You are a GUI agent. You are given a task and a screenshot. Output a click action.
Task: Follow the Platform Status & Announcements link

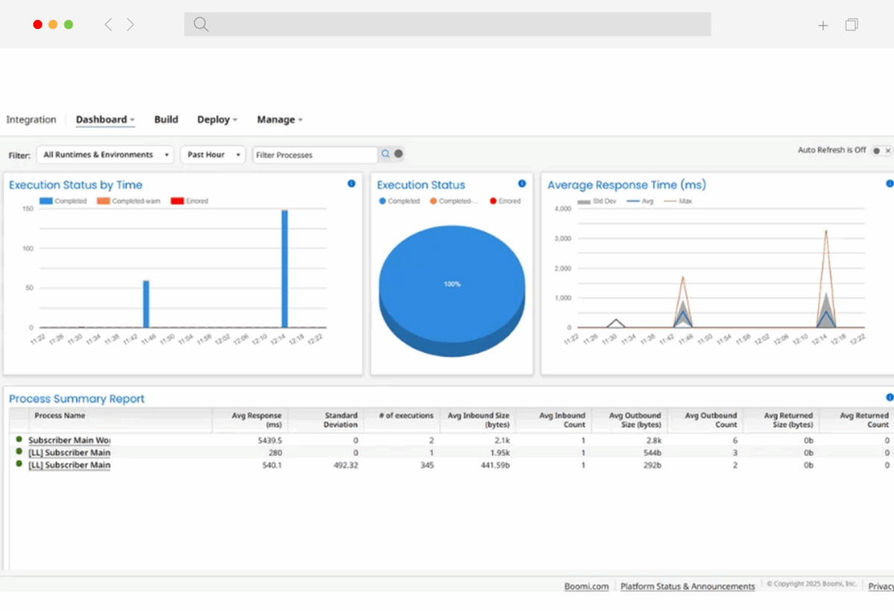point(688,586)
